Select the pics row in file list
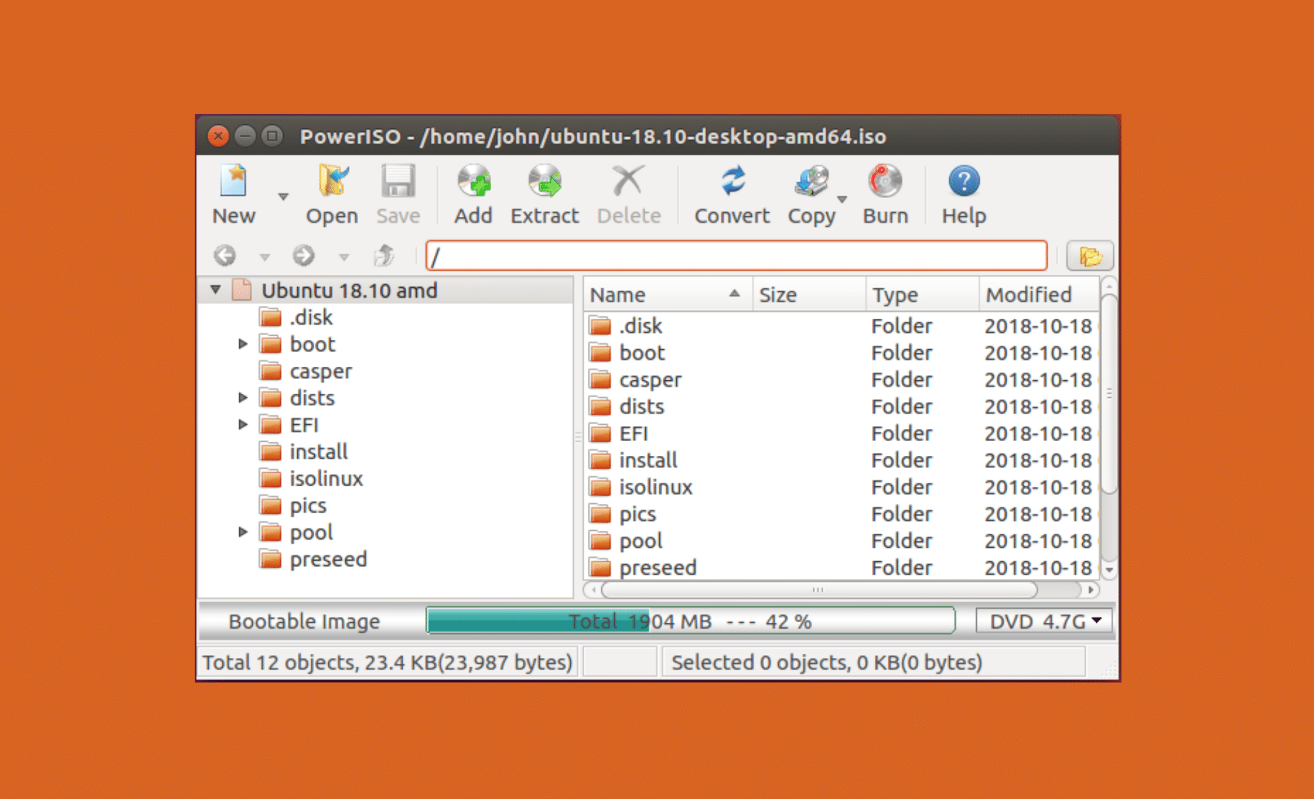 (x=841, y=514)
